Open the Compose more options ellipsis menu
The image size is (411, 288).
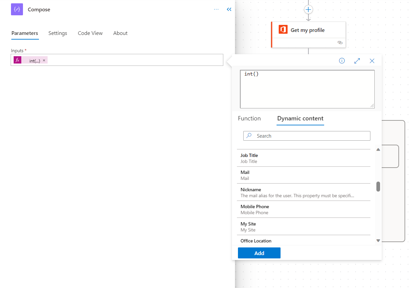[x=216, y=9]
